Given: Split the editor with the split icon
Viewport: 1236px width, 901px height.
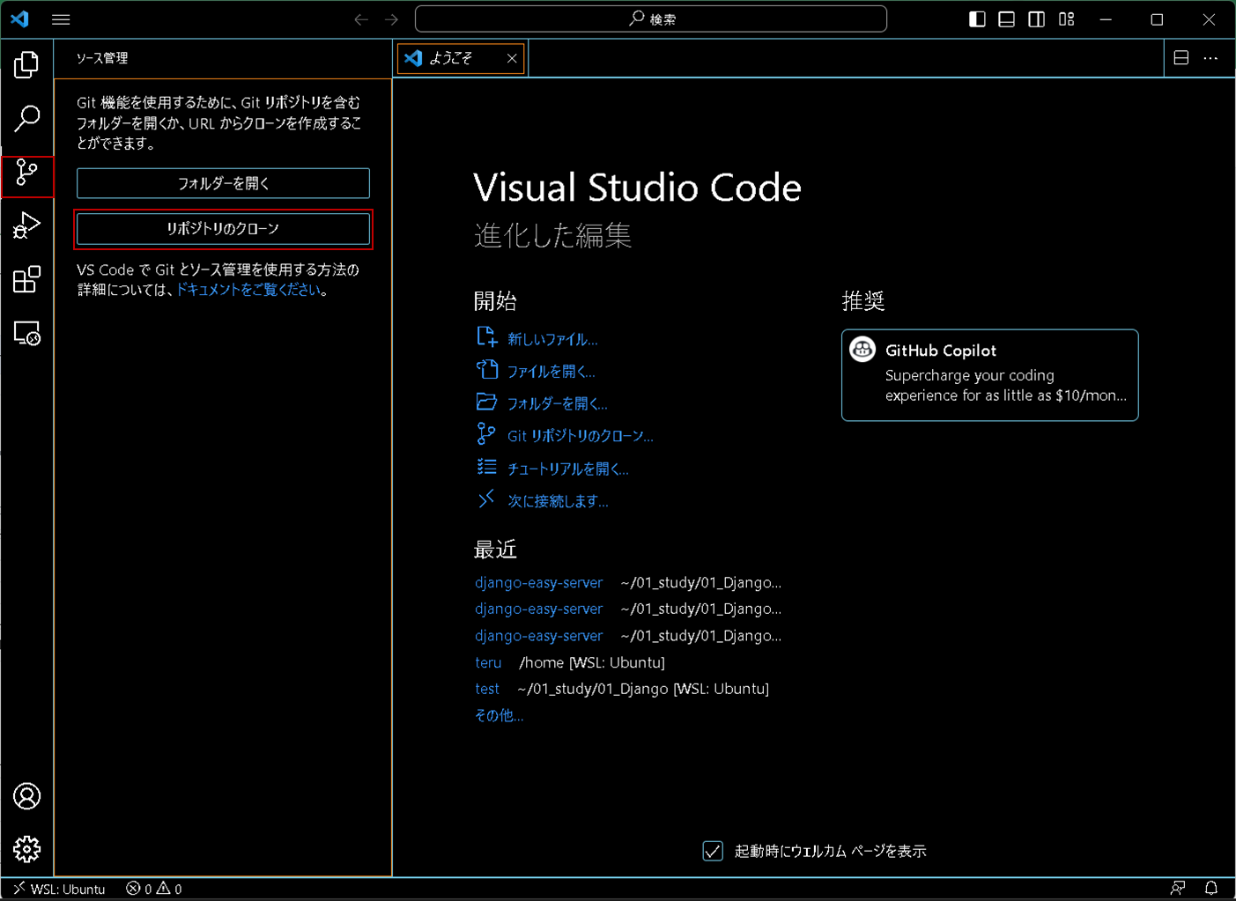Looking at the screenshot, I should click(1181, 58).
